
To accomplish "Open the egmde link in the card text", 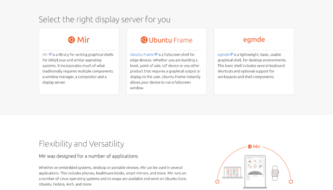I will [223, 55].
